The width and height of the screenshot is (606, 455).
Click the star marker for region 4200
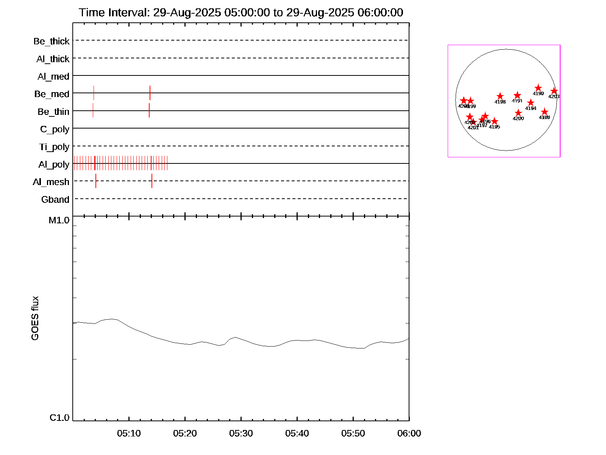518,113
